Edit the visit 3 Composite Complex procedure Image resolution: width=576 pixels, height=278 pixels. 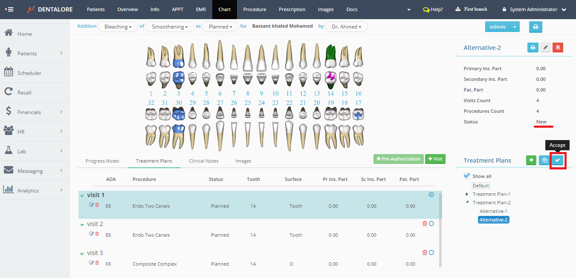[91, 263]
